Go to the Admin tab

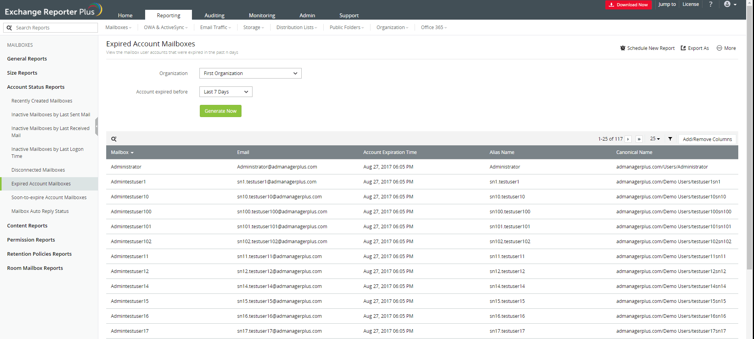tap(307, 15)
